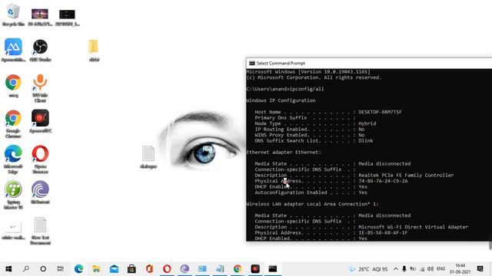Click the Windows IP Configuration heading

[x=281, y=100]
